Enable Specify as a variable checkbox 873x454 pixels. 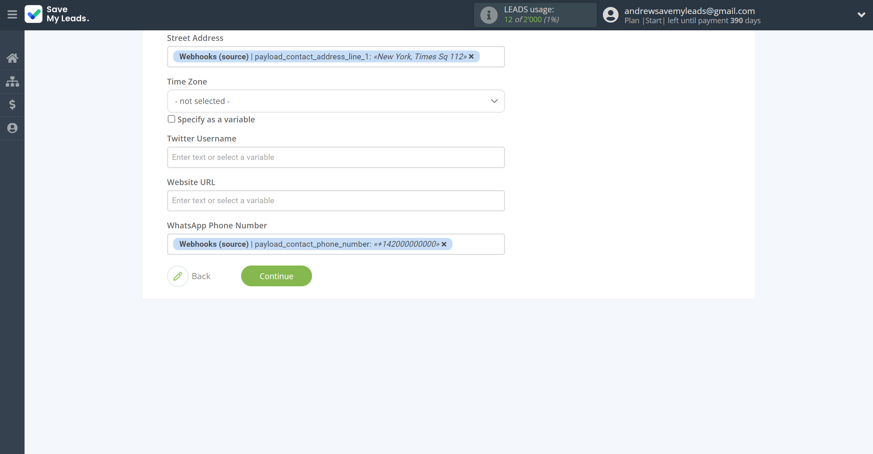pos(171,119)
